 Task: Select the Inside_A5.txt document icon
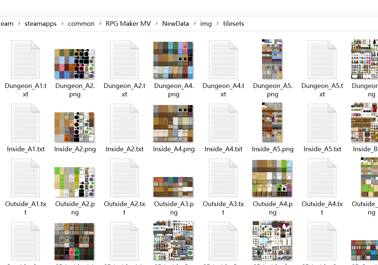322,123
